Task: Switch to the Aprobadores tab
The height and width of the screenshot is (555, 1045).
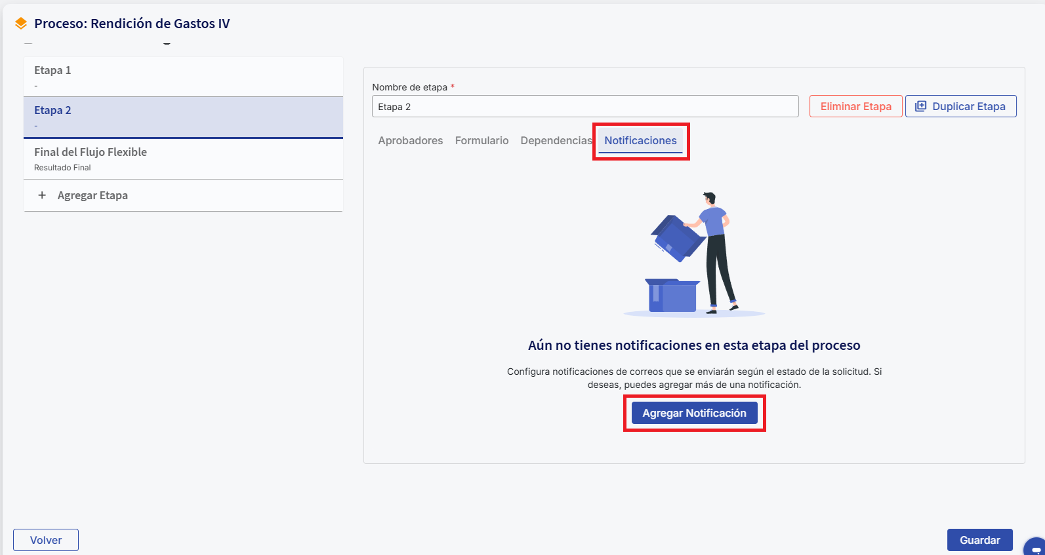Action: (410, 140)
